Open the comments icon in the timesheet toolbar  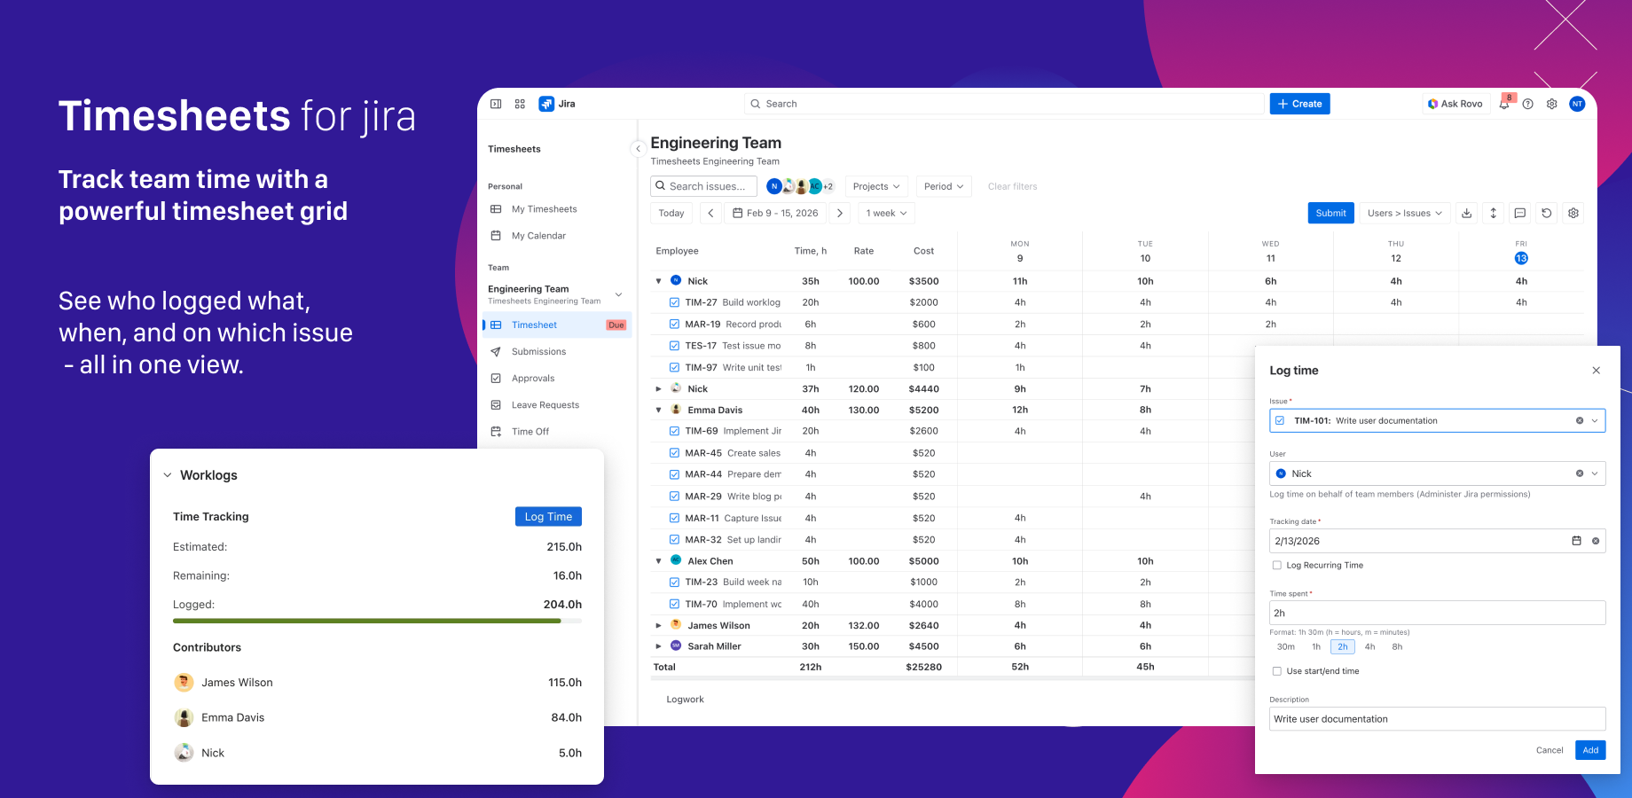(1519, 213)
